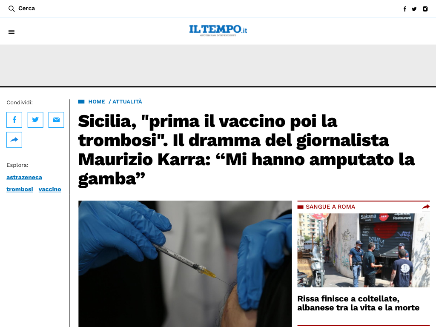Explore the trombosi tag

click(x=20, y=189)
